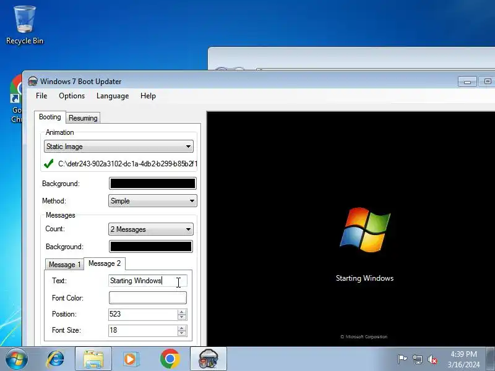Minimize the Windows 7 Boot Updater window

[468, 82]
